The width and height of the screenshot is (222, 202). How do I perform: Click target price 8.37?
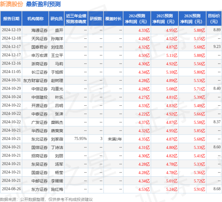click(217, 122)
